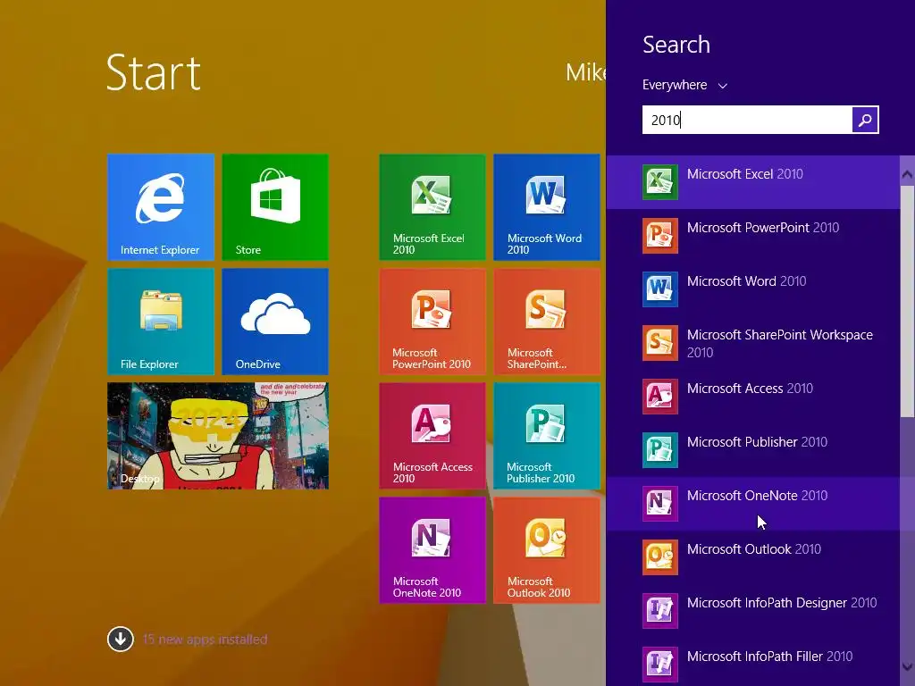Launch Microsoft Excel 2010 tile
Screen dimensions: 915x686
coord(432,206)
